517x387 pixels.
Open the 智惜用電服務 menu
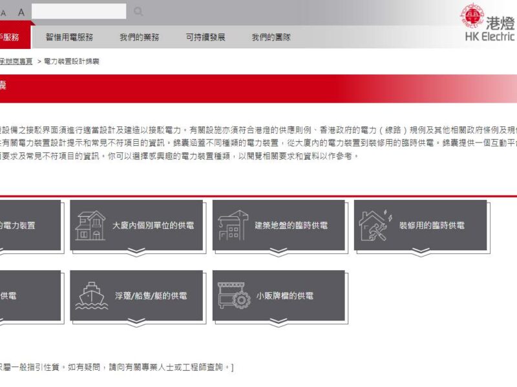point(69,37)
